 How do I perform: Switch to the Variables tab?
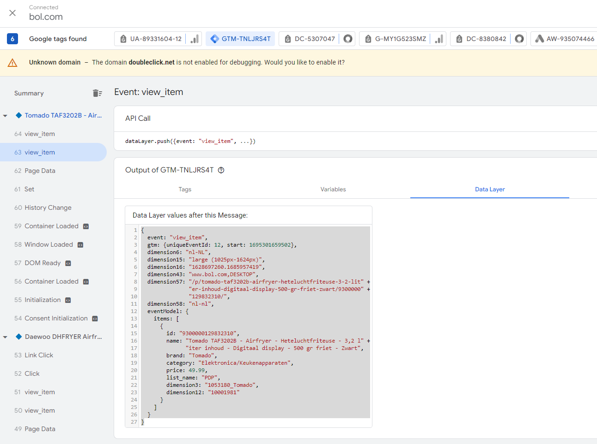click(x=333, y=189)
